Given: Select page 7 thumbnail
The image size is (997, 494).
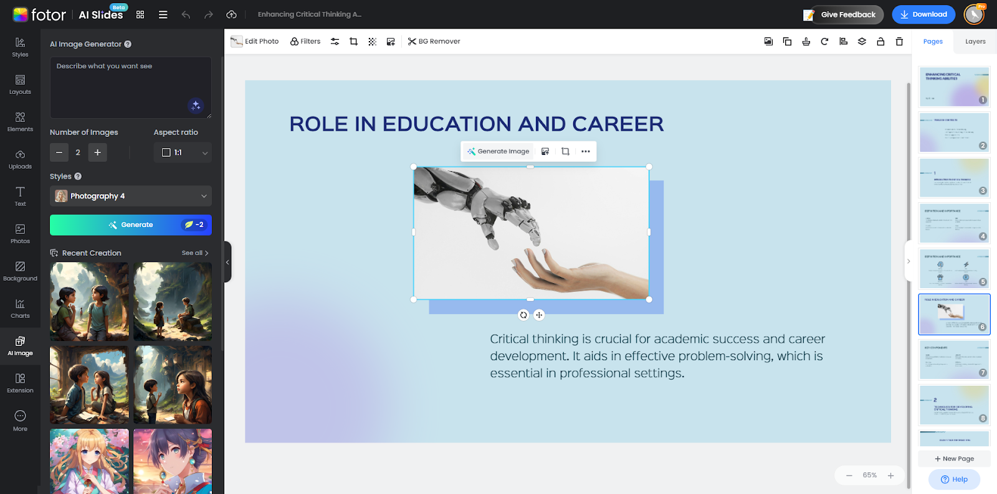Looking at the screenshot, I should pos(954,360).
